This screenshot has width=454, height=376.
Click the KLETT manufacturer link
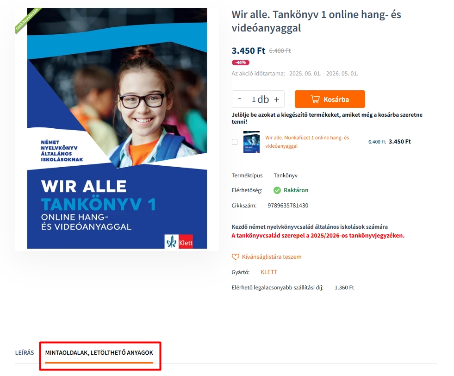click(269, 272)
